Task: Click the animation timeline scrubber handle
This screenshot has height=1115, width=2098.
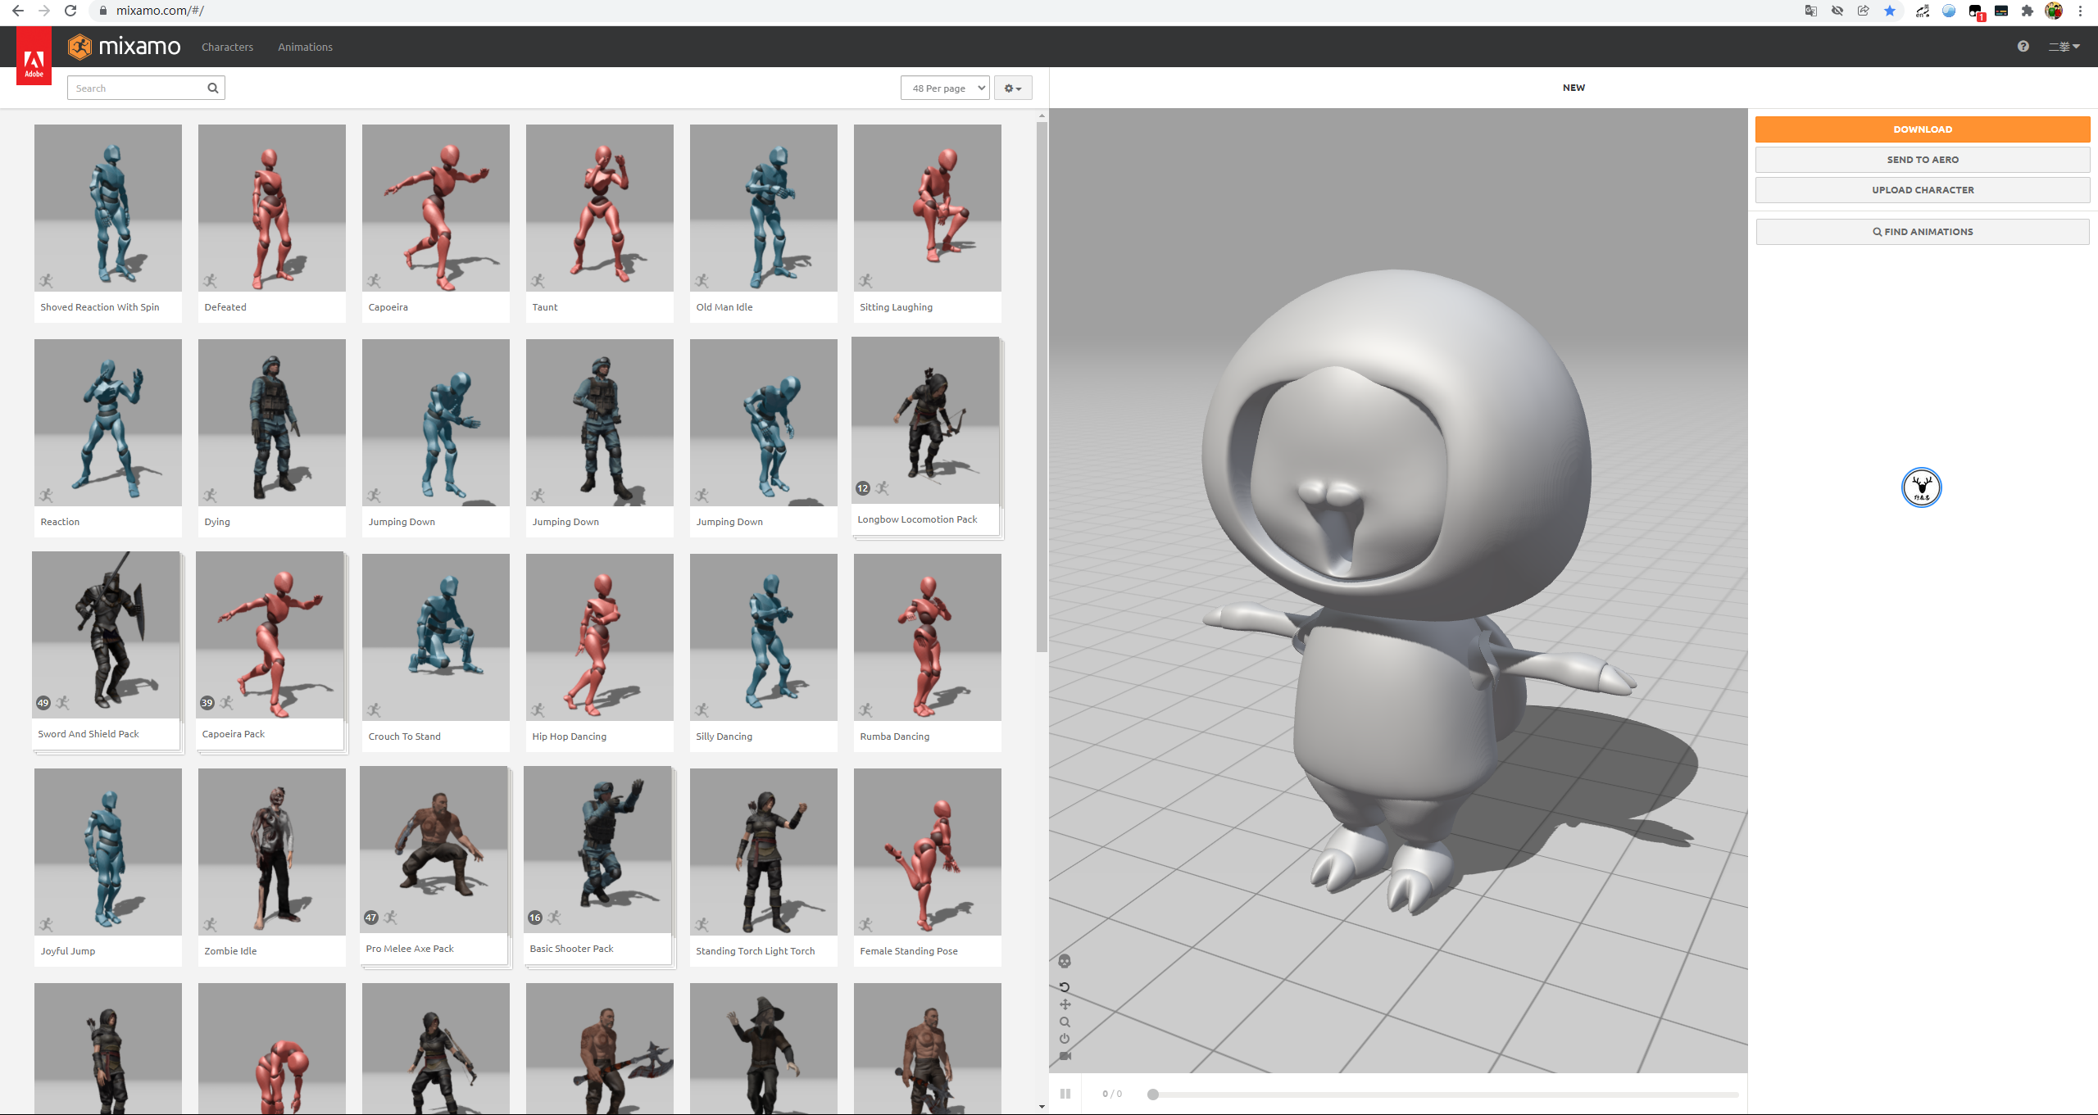Action: click(1153, 1095)
